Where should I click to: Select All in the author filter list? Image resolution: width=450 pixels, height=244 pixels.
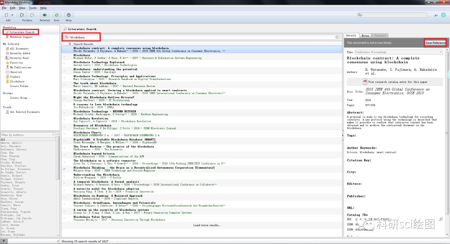coord(28,139)
